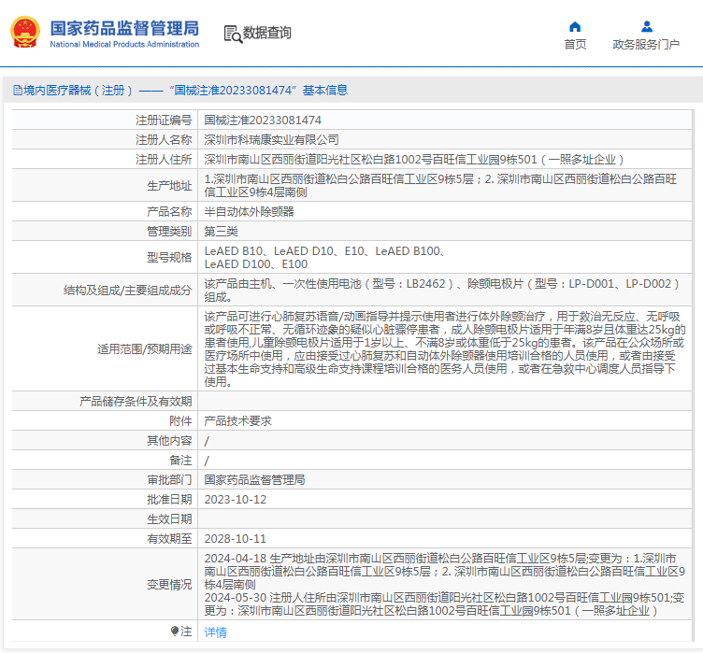This screenshot has height=653, width=703.
Task: Click the 注册证编号 label
Action: [164, 121]
